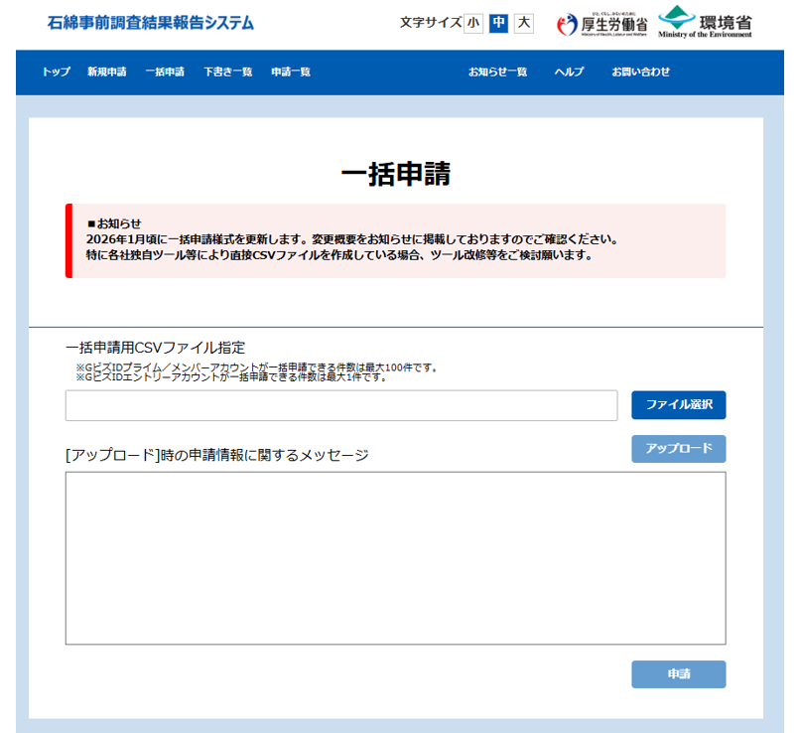800x733 pixels.
Task: Go to the お問い合わせ contact page
Action: [640, 72]
